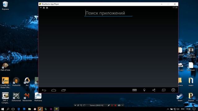Stop recording with the red stop button
This screenshot has width=198, height=111.
coord(115,105)
